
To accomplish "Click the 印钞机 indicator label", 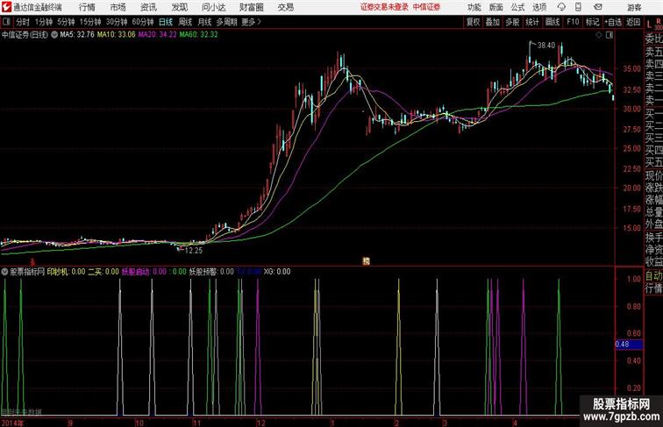I will pos(58,272).
